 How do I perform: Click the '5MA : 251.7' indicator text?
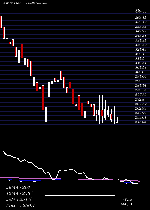click(19, 199)
